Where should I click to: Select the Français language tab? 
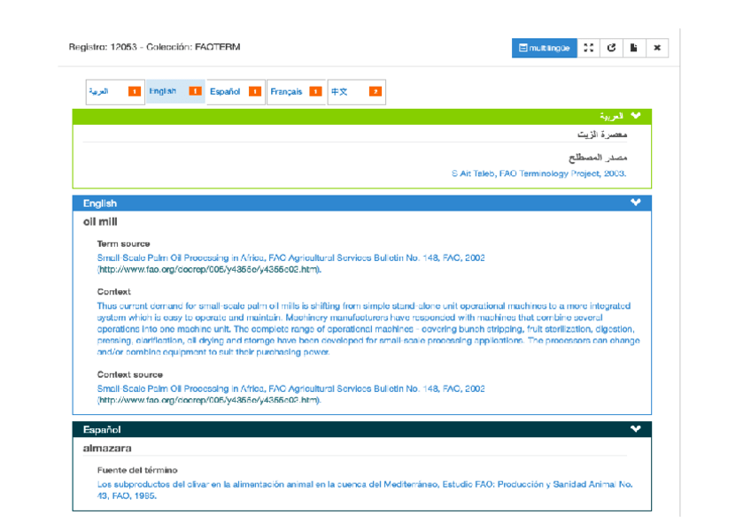click(296, 92)
